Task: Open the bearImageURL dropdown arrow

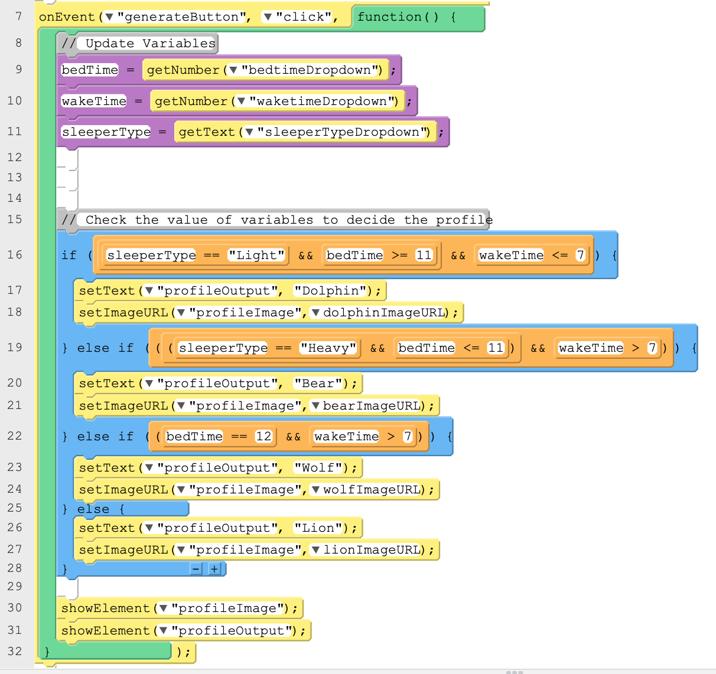Action: click(x=316, y=406)
